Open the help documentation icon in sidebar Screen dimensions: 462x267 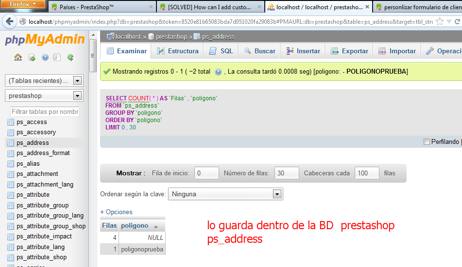(45, 57)
